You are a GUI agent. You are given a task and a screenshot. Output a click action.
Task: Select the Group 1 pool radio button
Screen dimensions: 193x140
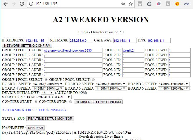pos(46,79)
